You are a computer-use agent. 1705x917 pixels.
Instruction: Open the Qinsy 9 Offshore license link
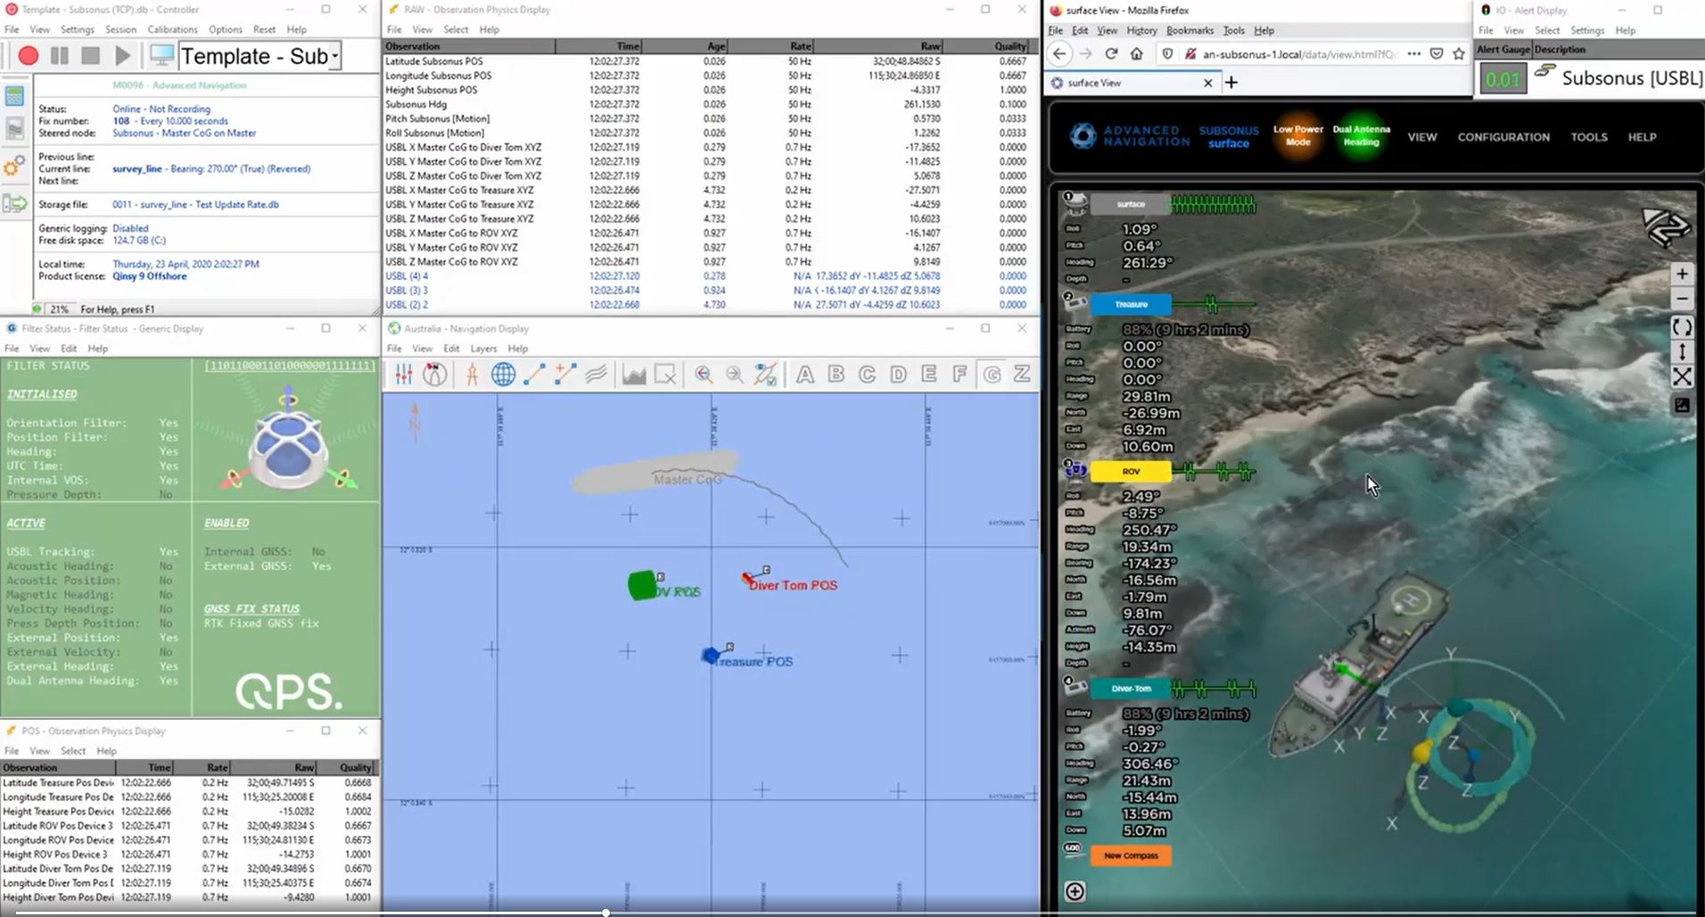click(150, 277)
